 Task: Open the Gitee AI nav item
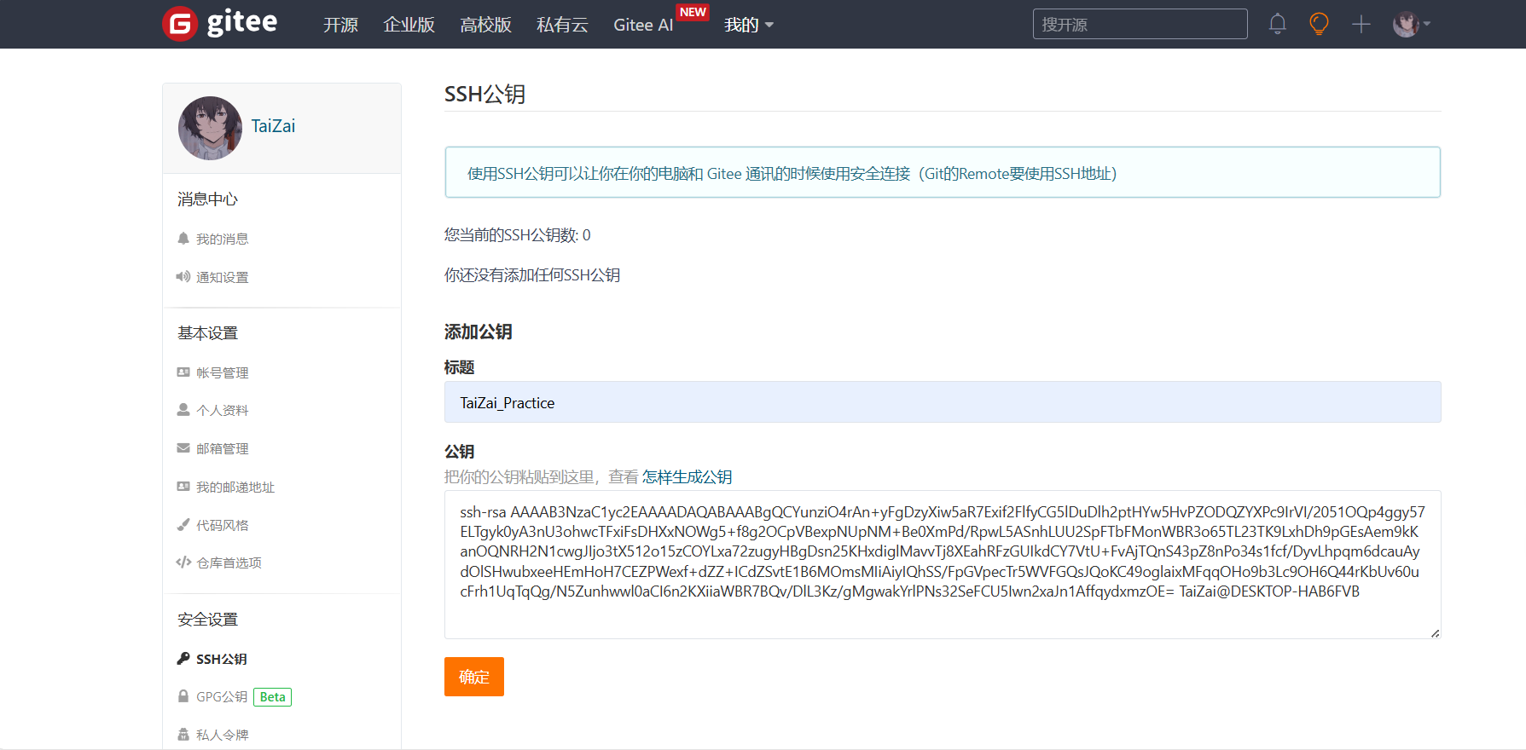tap(643, 25)
